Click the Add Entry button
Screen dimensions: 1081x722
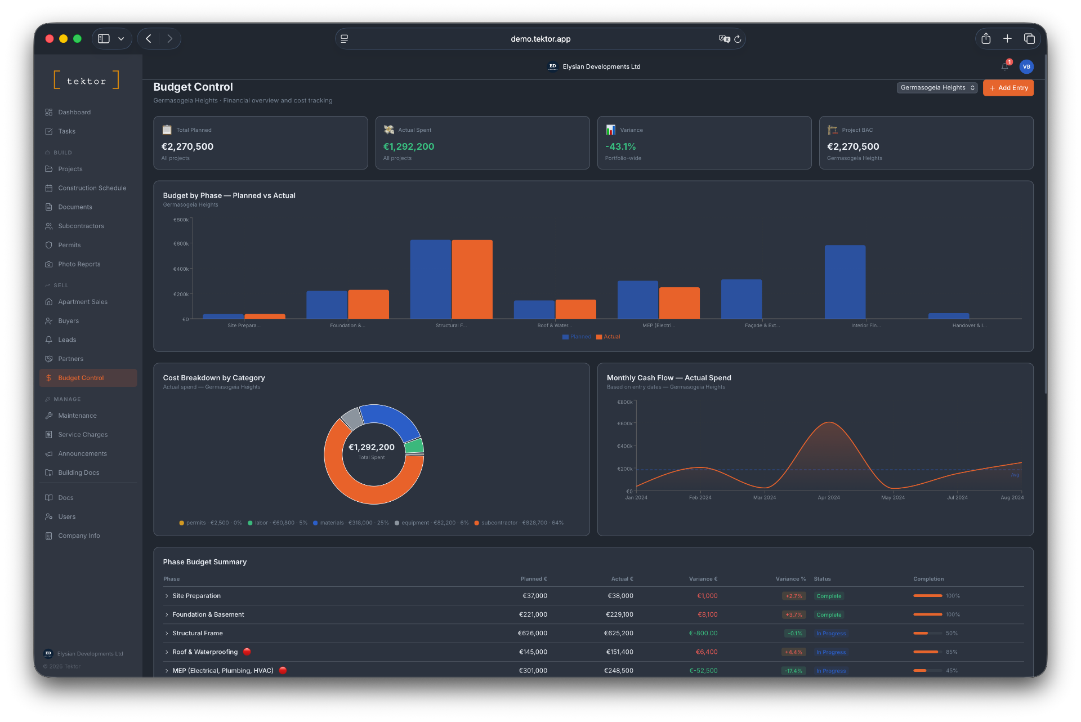point(1008,88)
